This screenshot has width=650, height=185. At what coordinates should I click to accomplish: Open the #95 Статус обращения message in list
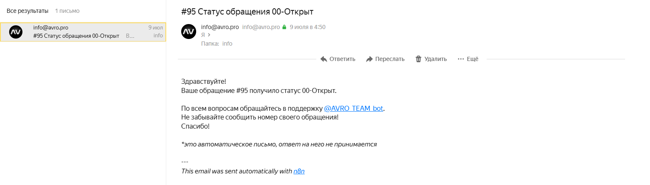coord(76,36)
